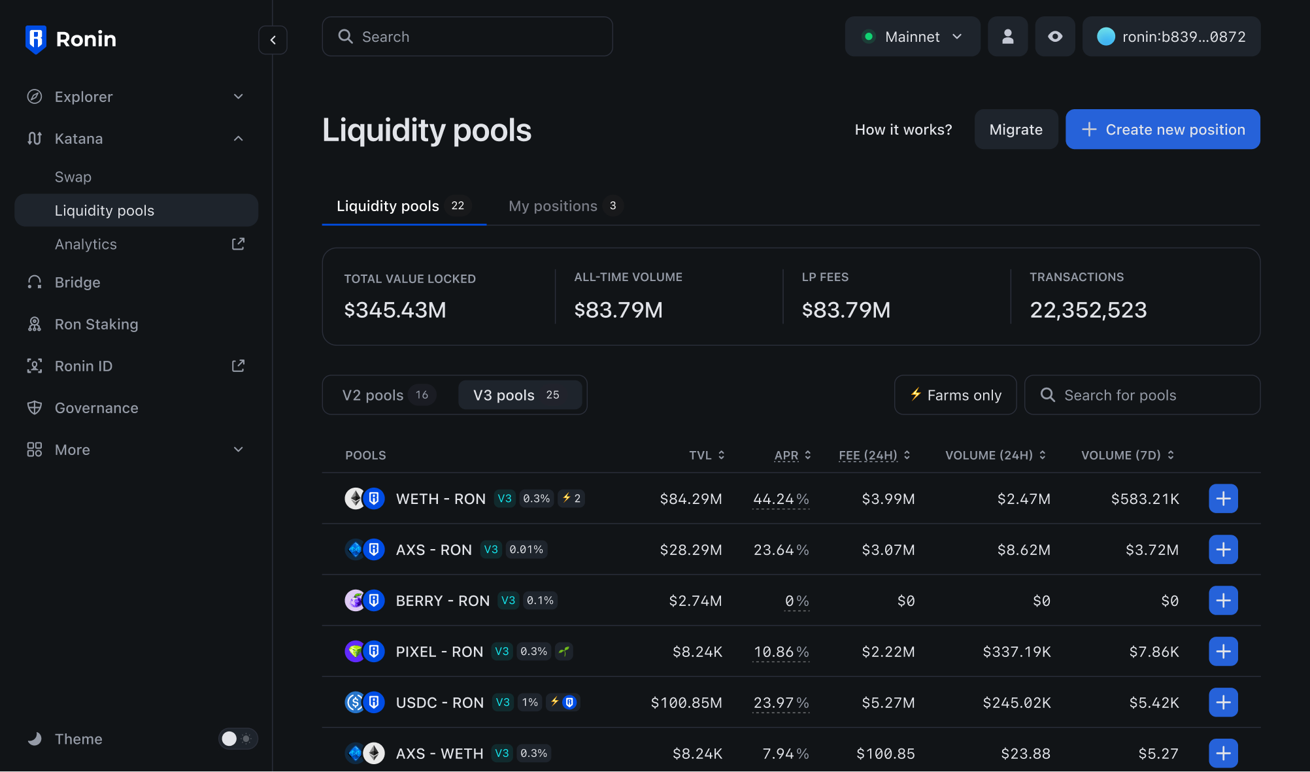1310x772 pixels.
Task: Select the Explorer compass icon
Action: 34,96
